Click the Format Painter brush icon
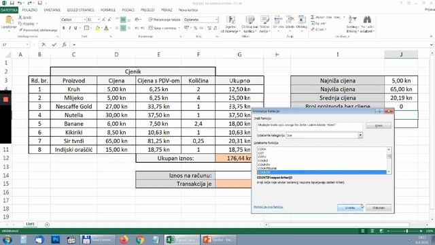This screenshot has height=245, width=435. pos(20,30)
